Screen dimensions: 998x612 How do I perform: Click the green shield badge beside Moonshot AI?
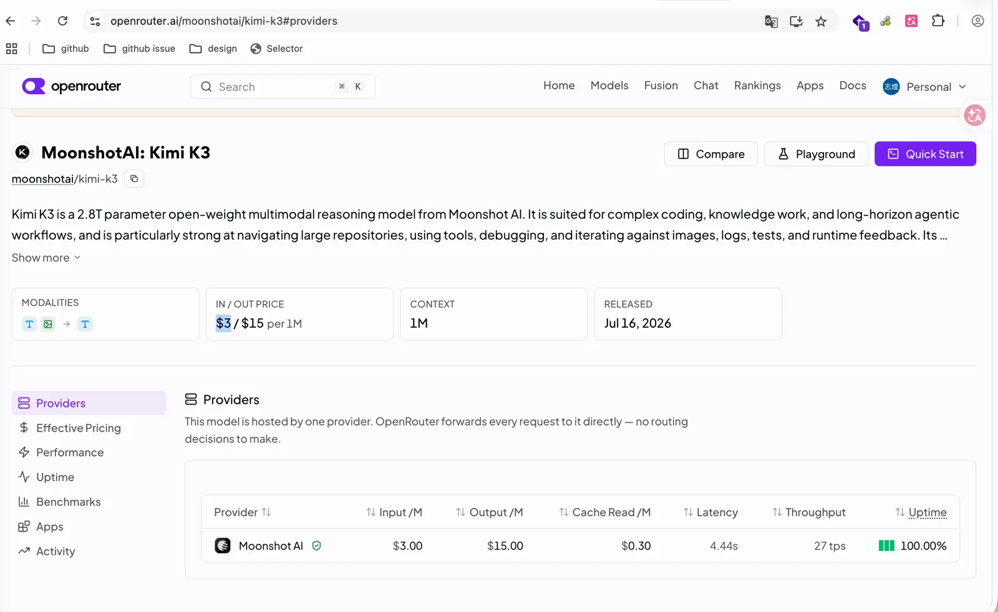click(317, 546)
